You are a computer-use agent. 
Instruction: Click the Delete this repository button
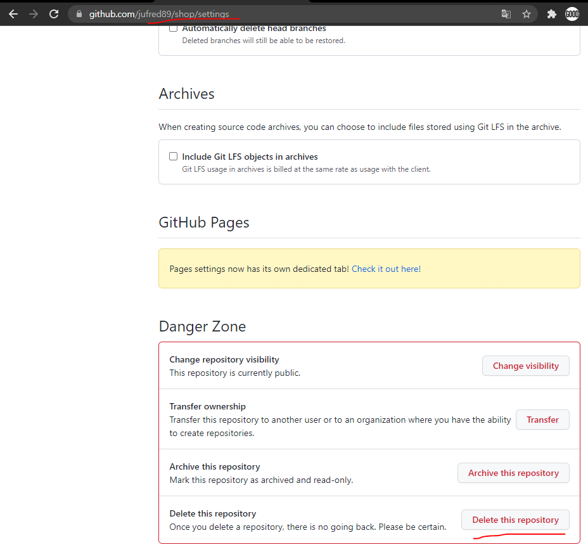pos(515,520)
